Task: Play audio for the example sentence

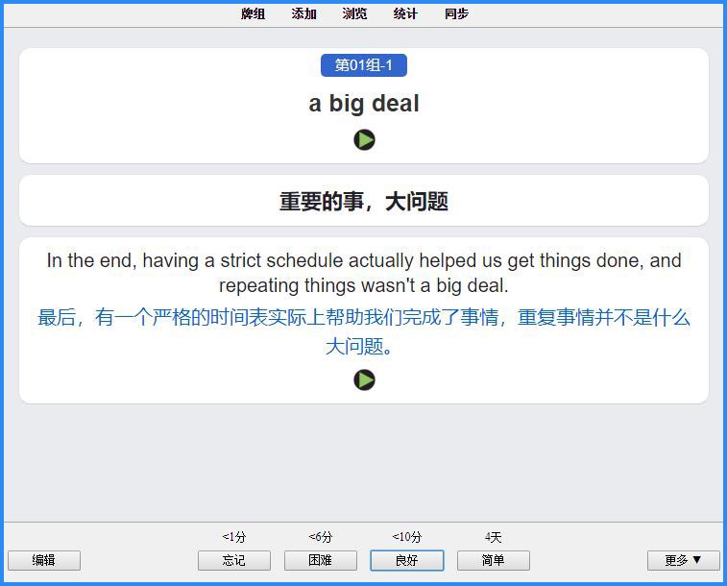Action: coord(364,379)
